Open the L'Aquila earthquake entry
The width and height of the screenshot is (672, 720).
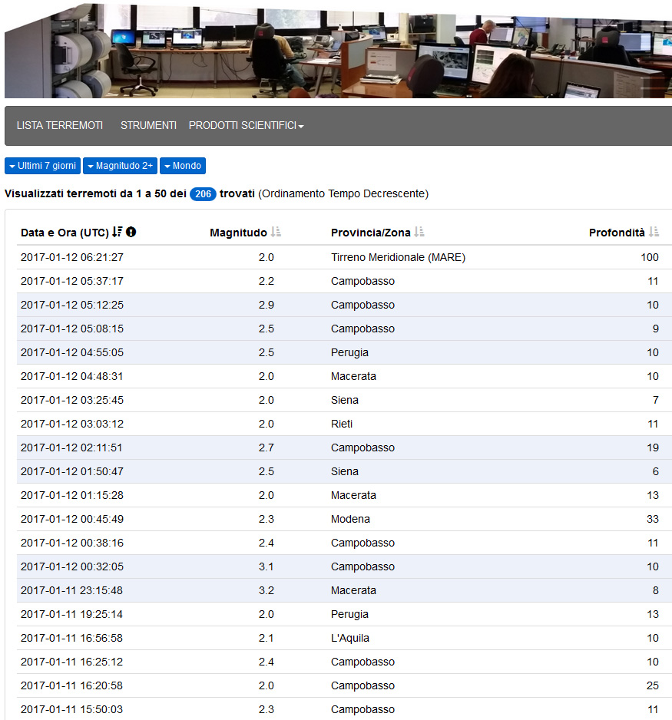point(349,638)
